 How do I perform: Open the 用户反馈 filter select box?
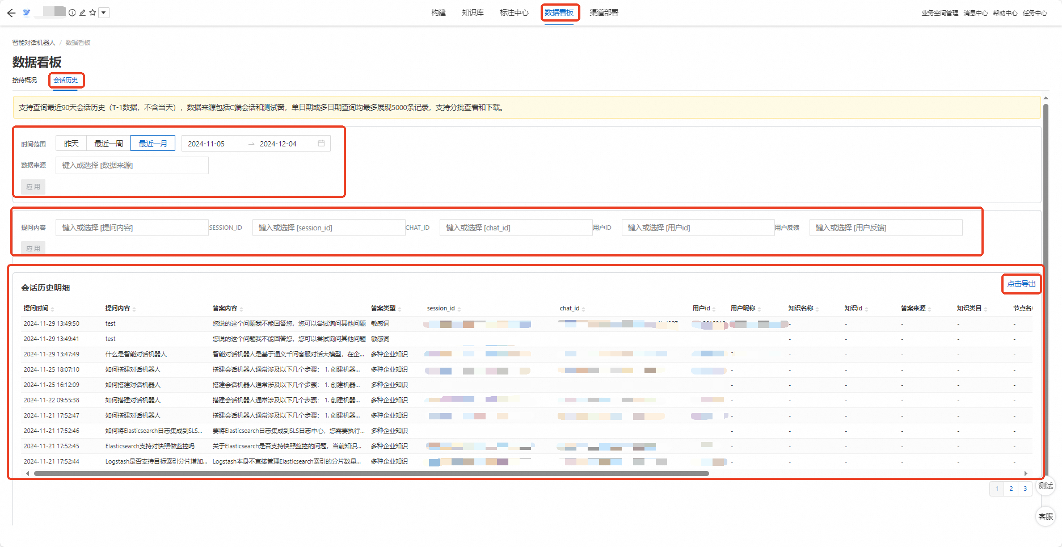pyautogui.click(x=886, y=228)
